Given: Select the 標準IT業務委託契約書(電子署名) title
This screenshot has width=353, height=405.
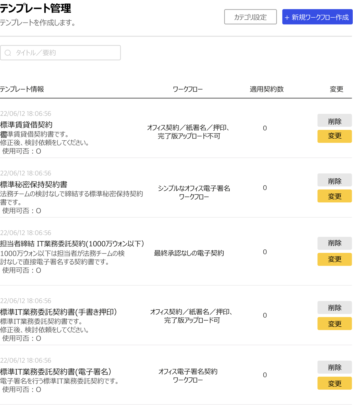Looking at the screenshot, I should click(56, 372).
